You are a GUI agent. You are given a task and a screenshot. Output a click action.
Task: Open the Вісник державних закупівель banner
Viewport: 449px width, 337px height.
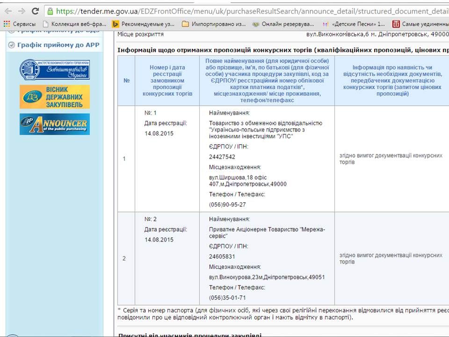54,97
